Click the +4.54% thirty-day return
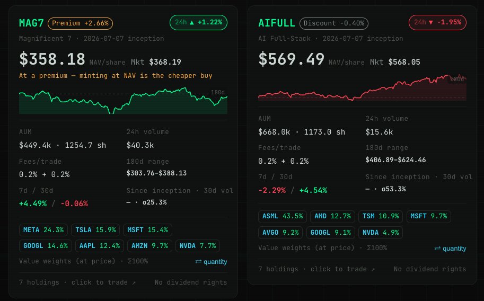This screenshot has height=301, width=484. coord(313,190)
